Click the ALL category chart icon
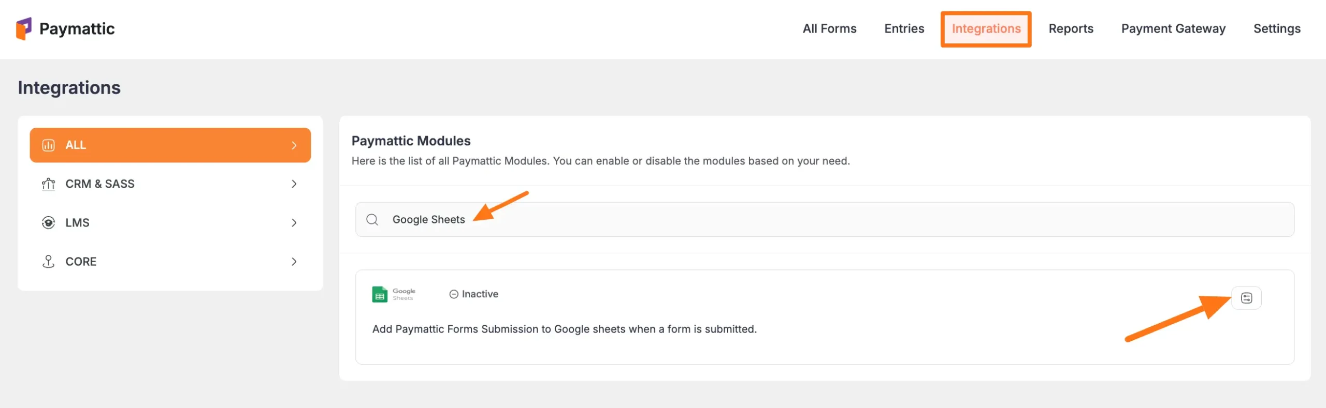The width and height of the screenshot is (1326, 408). 48,145
